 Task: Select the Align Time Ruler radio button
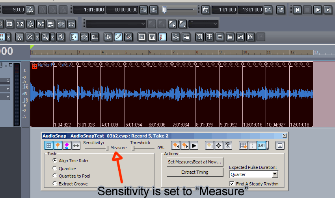point(55,161)
